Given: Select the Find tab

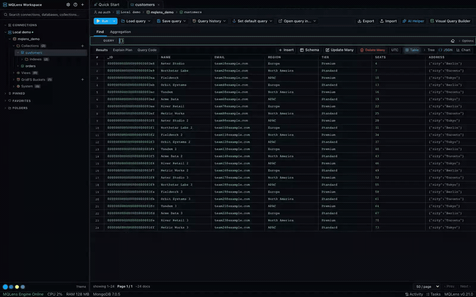Looking at the screenshot, I should pos(100,32).
